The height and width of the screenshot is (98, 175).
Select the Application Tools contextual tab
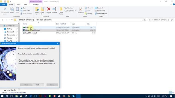(x=36, y=1)
